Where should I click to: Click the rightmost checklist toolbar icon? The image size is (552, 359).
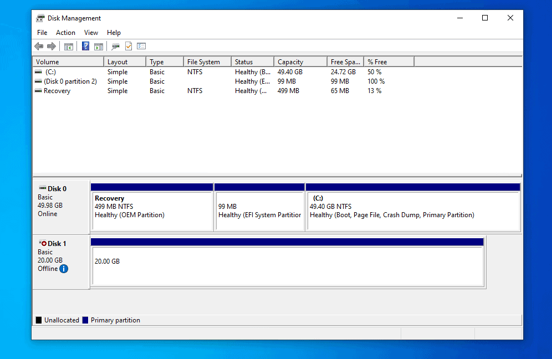pos(142,46)
